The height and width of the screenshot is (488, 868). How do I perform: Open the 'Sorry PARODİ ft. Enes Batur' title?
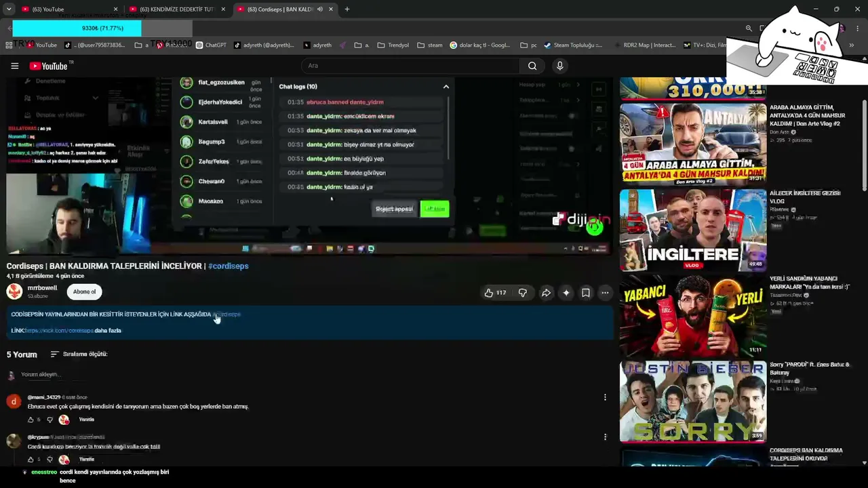point(810,369)
